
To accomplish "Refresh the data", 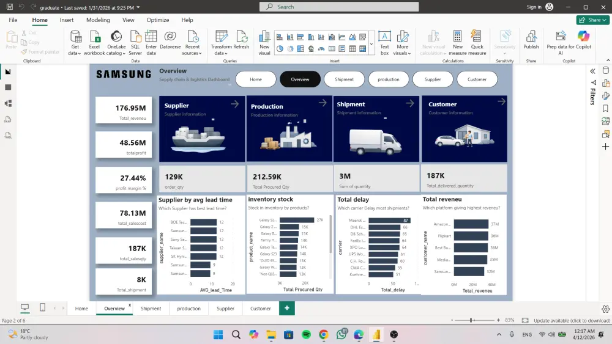I will 241,40.
